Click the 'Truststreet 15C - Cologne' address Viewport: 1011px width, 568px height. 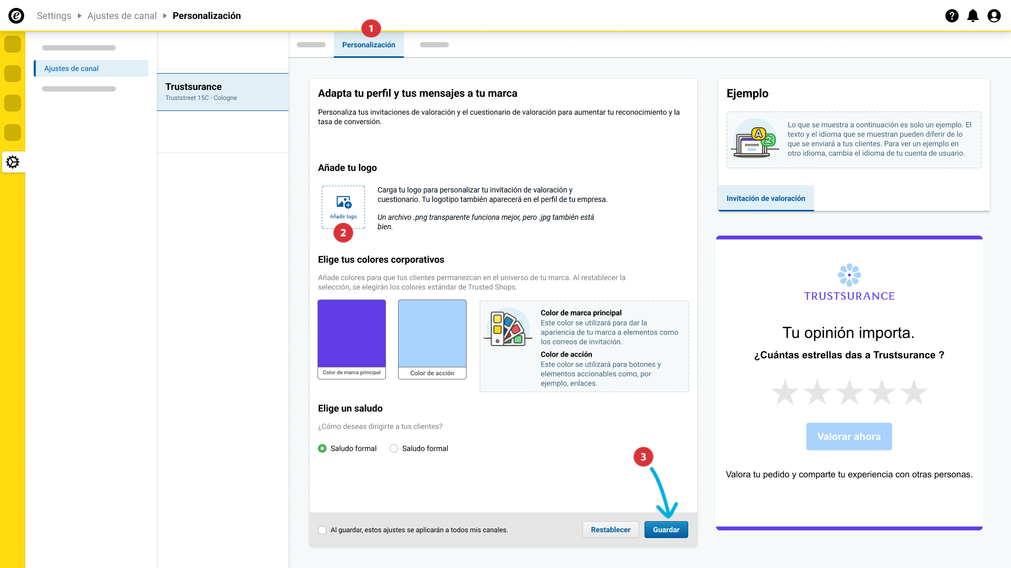pyautogui.click(x=201, y=98)
